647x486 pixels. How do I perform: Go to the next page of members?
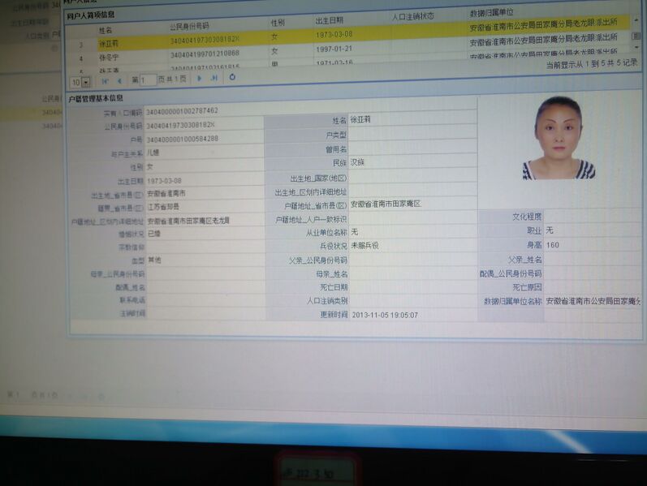pos(200,79)
